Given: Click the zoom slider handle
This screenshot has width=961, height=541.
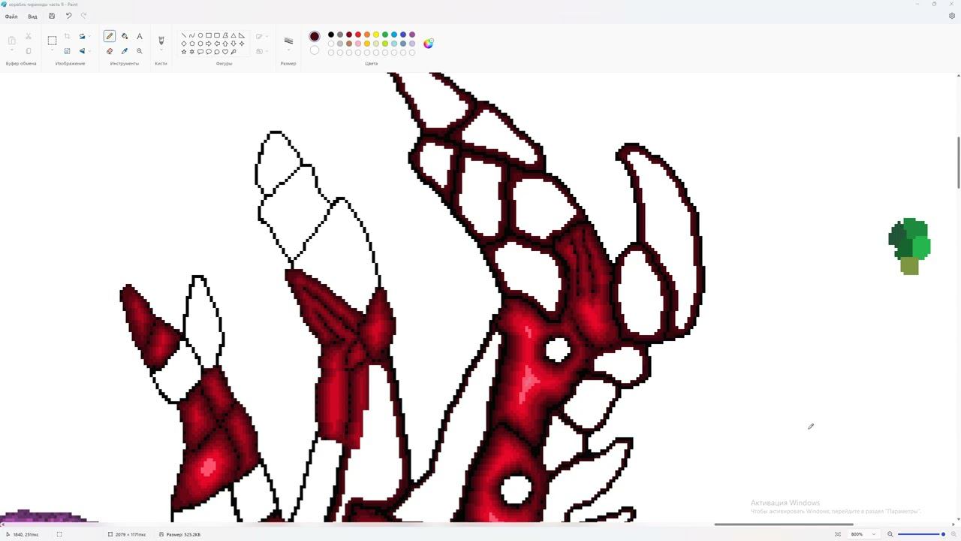Looking at the screenshot, I should (944, 534).
